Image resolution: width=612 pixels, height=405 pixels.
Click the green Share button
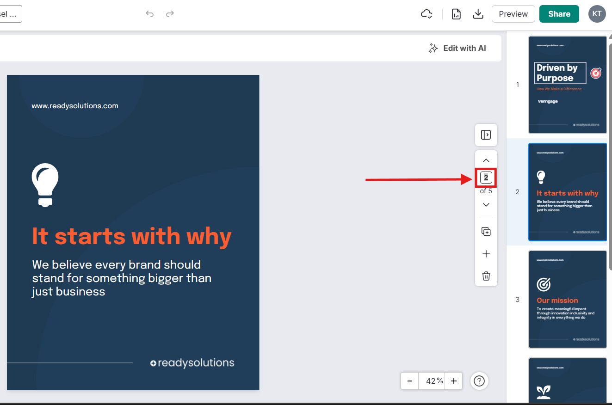click(x=559, y=14)
